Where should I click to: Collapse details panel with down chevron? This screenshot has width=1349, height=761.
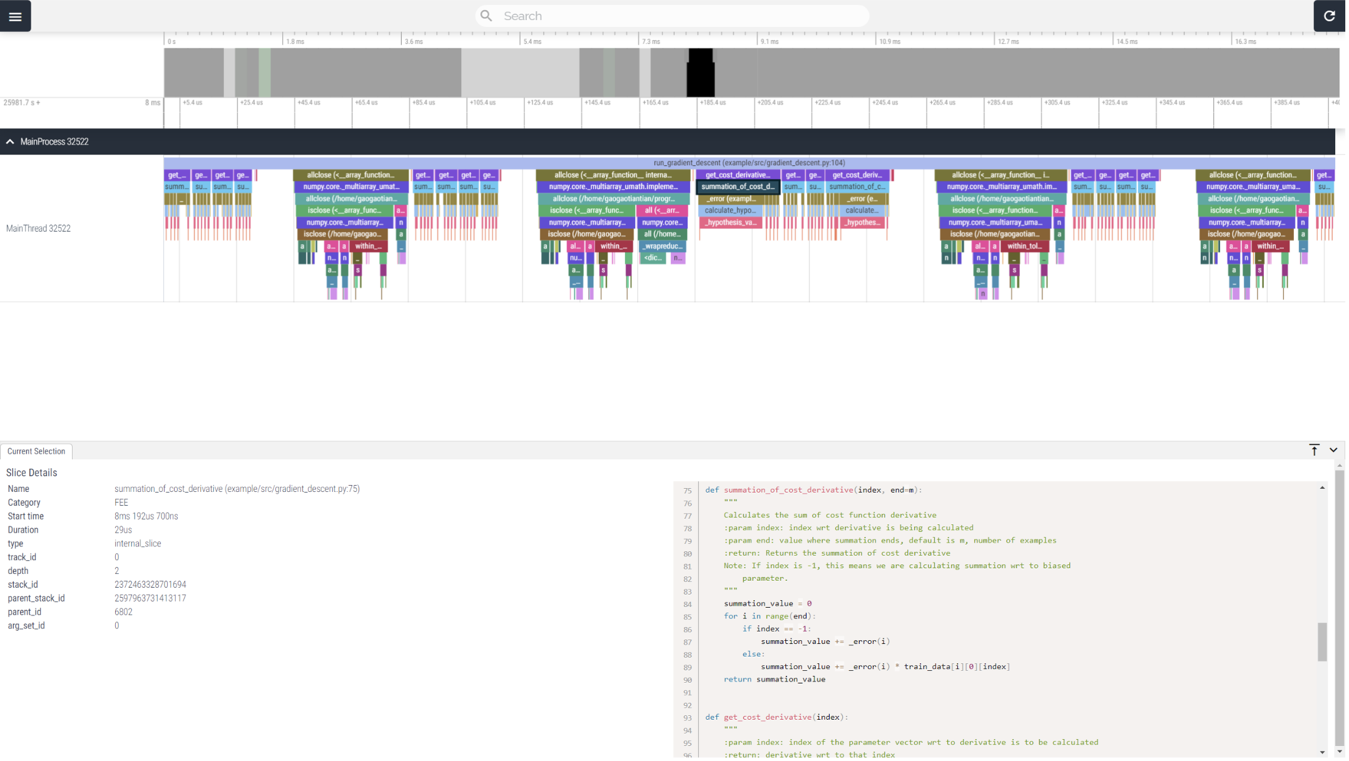tap(1333, 451)
